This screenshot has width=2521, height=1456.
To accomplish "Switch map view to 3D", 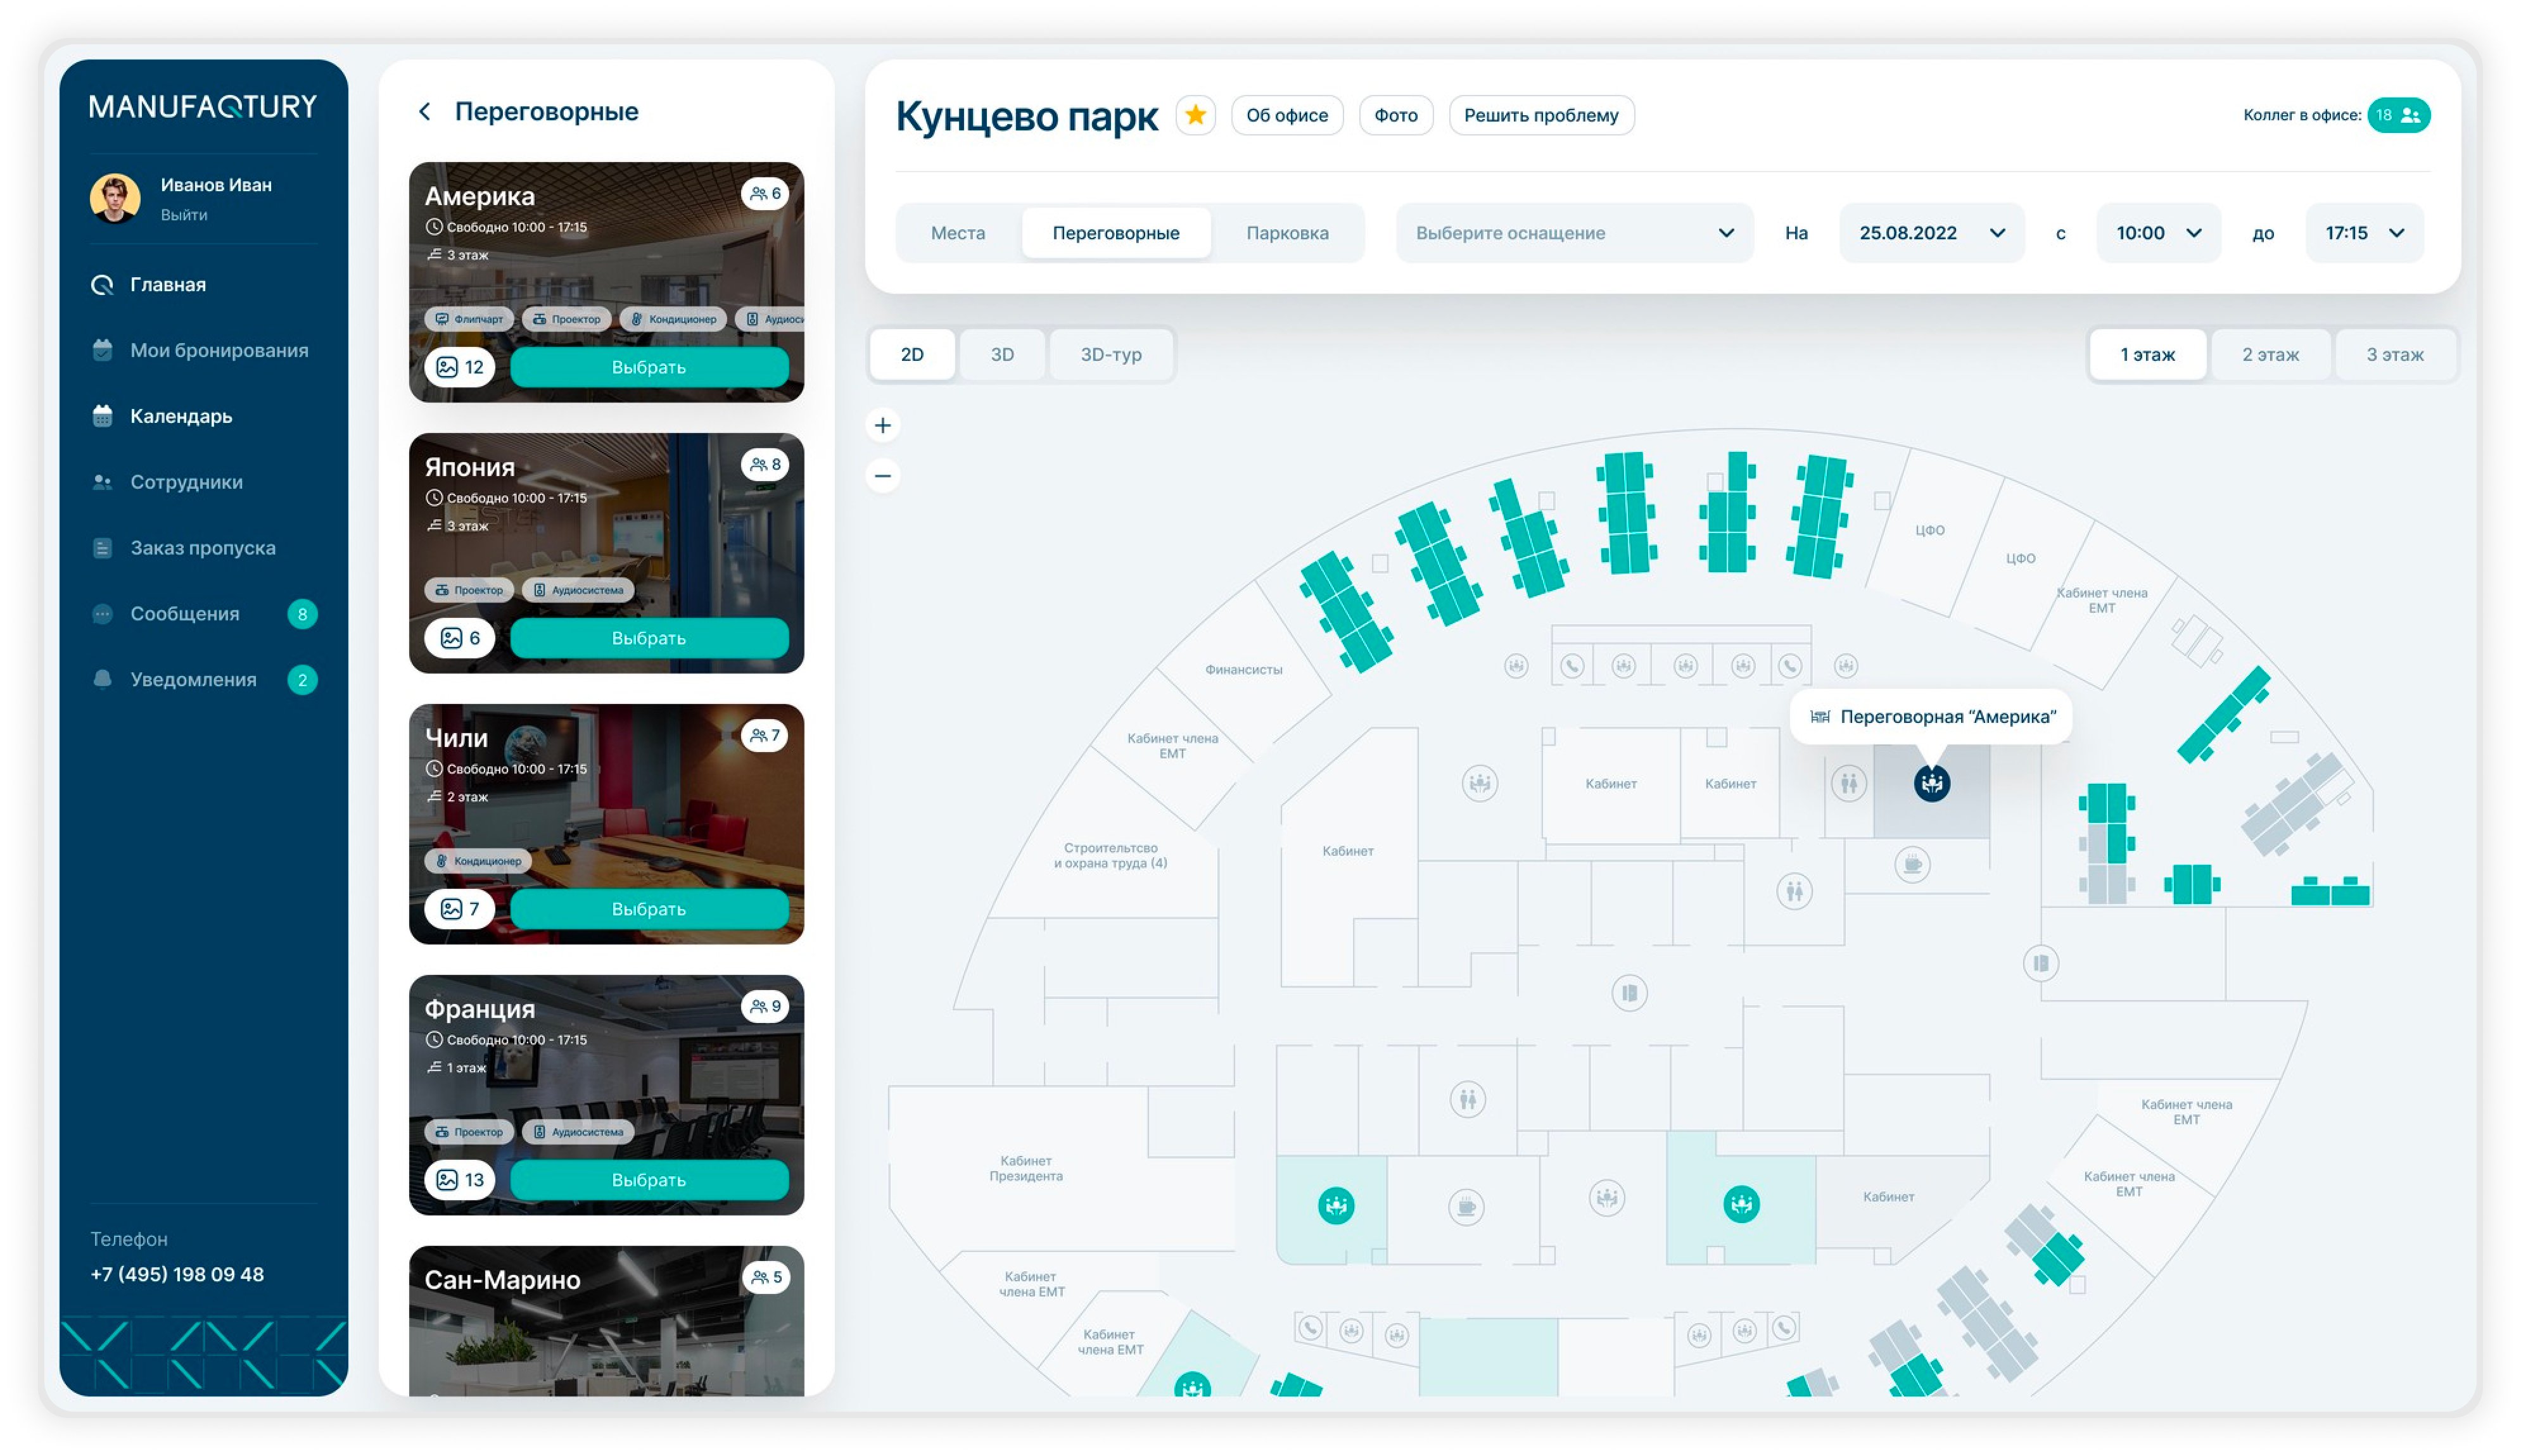I will click(1001, 354).
